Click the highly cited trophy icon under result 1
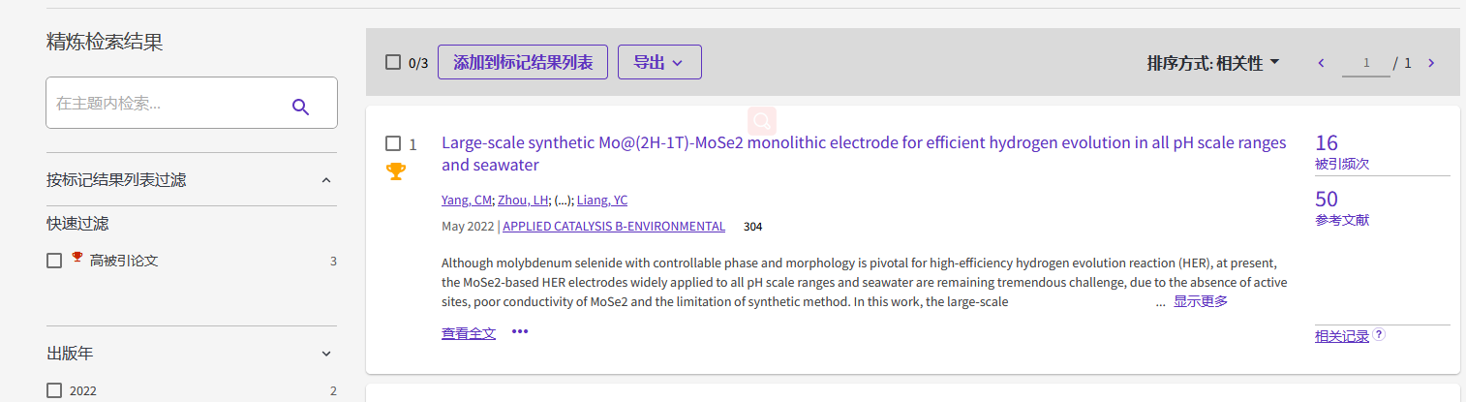This screenshot has height=402, width=1466. coord(395,171)
